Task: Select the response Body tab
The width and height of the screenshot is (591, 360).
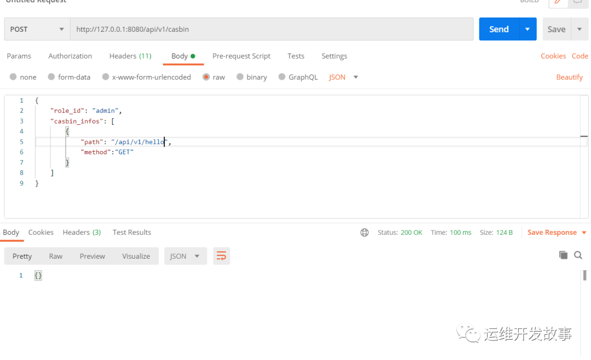Action: [11, 233]
